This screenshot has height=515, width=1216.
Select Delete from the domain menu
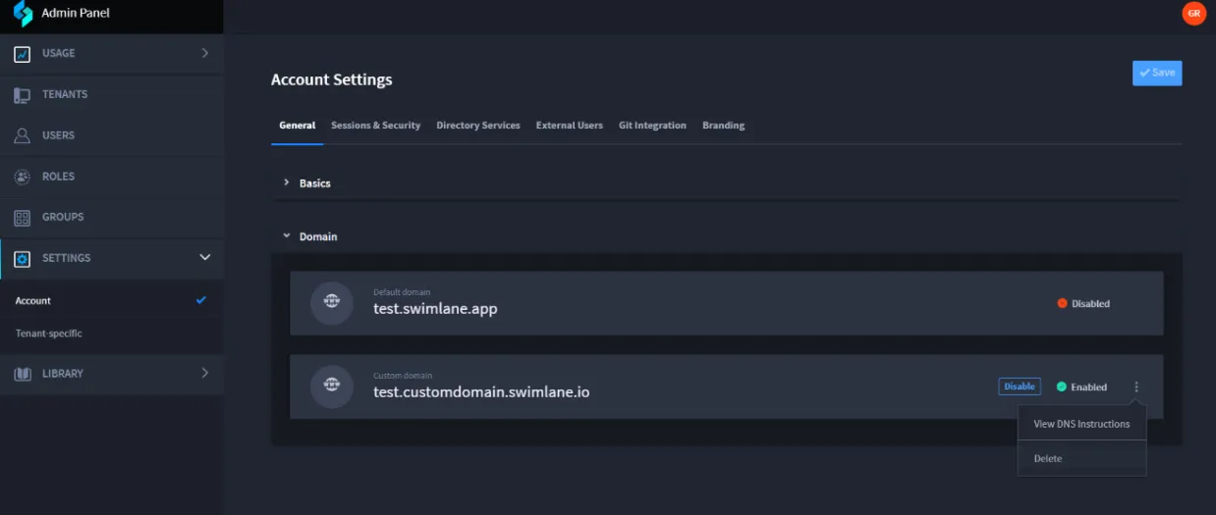[1081, 458]
